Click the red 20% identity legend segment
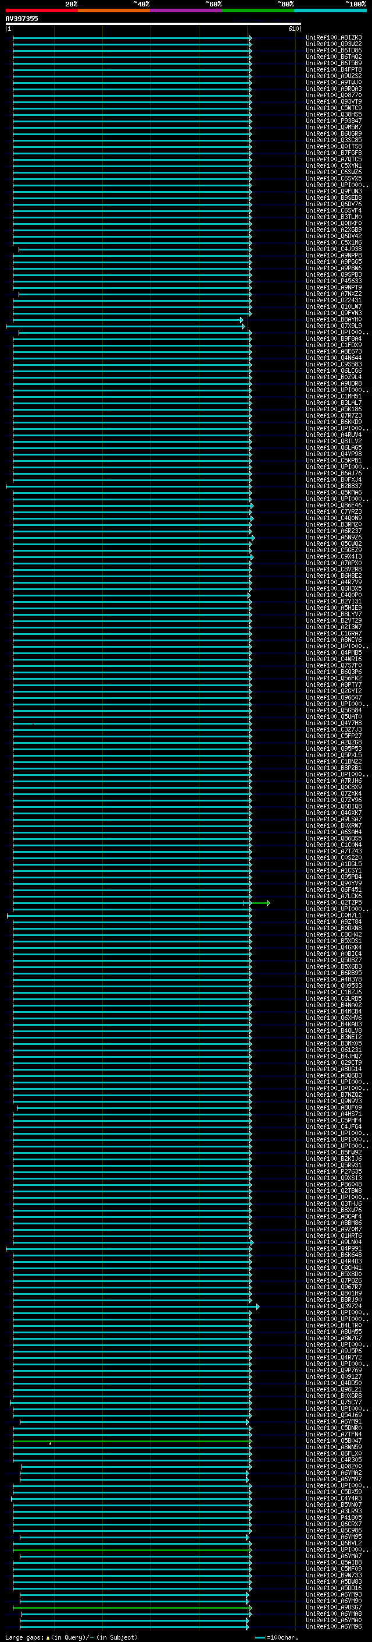 [x=41, y=10]
